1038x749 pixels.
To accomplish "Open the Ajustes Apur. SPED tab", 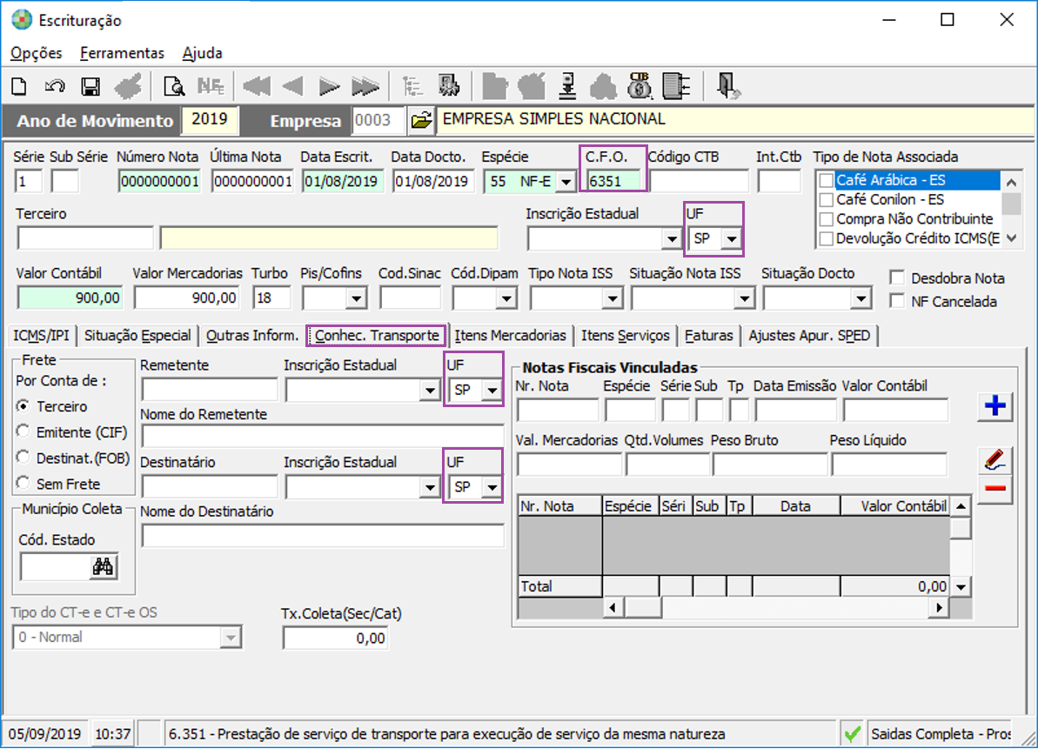I will coord(810,336).
